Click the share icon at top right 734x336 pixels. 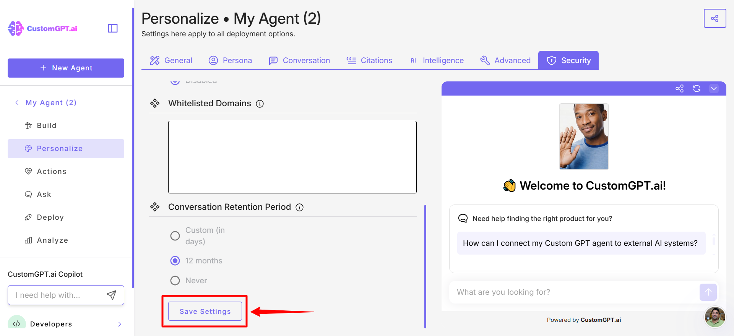coord(715,18)
